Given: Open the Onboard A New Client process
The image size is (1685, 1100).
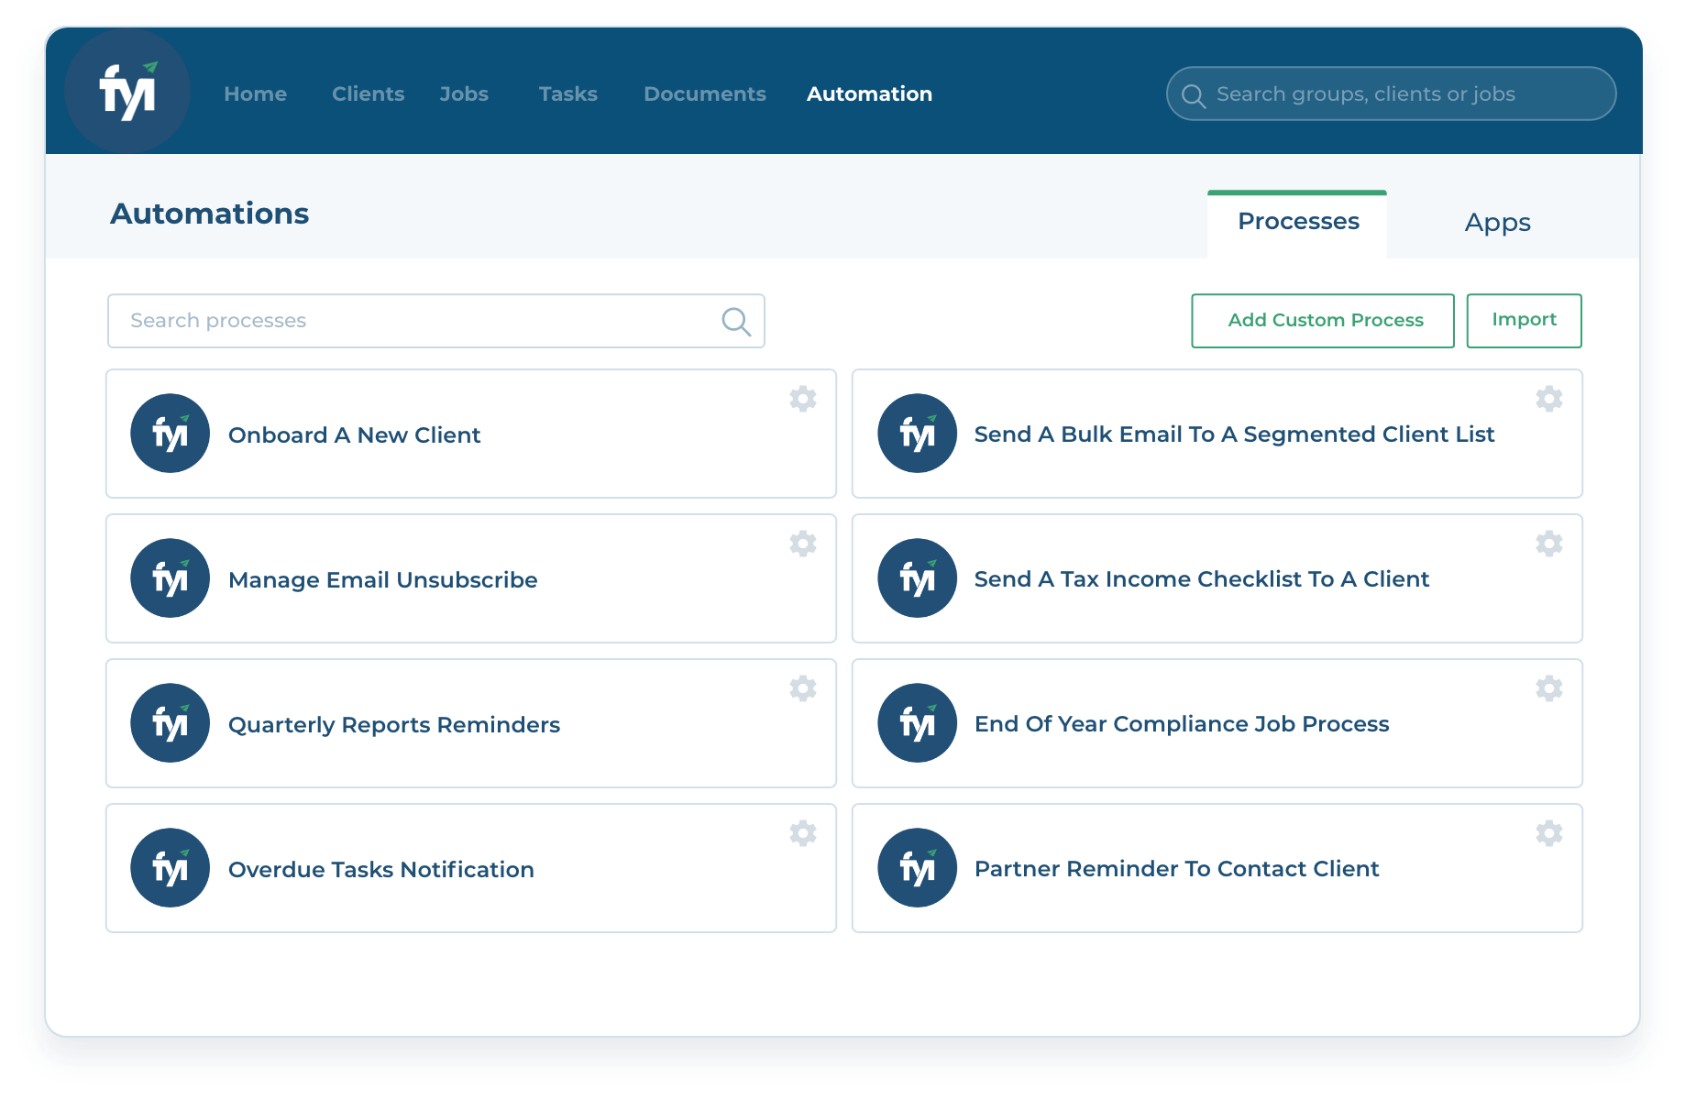Looking at the screenshot, I should point(471,434).
